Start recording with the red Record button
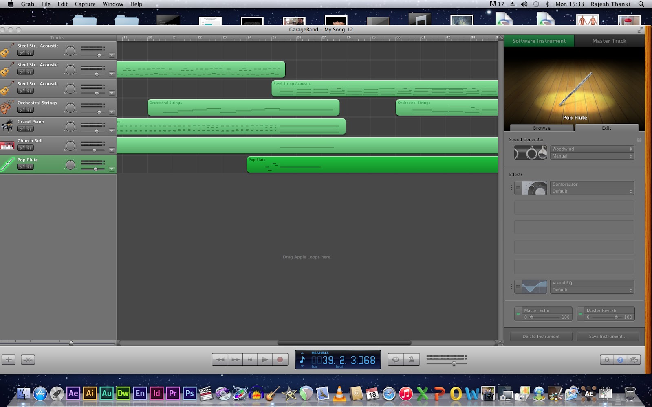Screen dimensions: 652x407 coord(280,359)
